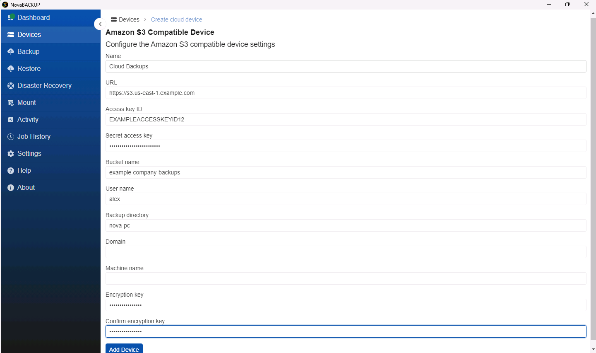Restore down the NovaBACKUP window
This screenshot has height=353, width=596.
click(567, 5)
